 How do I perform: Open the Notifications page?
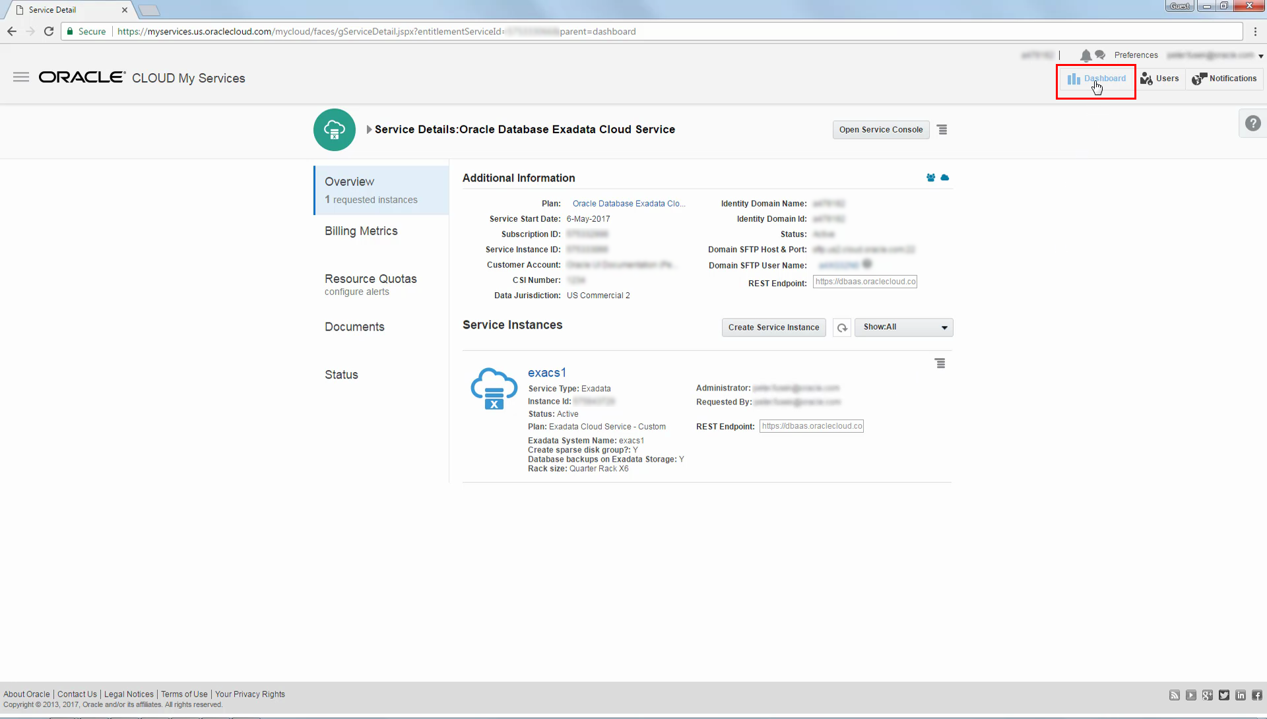1224,78
